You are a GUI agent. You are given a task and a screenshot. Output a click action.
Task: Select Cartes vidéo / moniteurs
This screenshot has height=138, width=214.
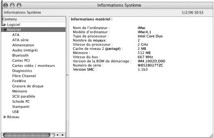point(34,66)
